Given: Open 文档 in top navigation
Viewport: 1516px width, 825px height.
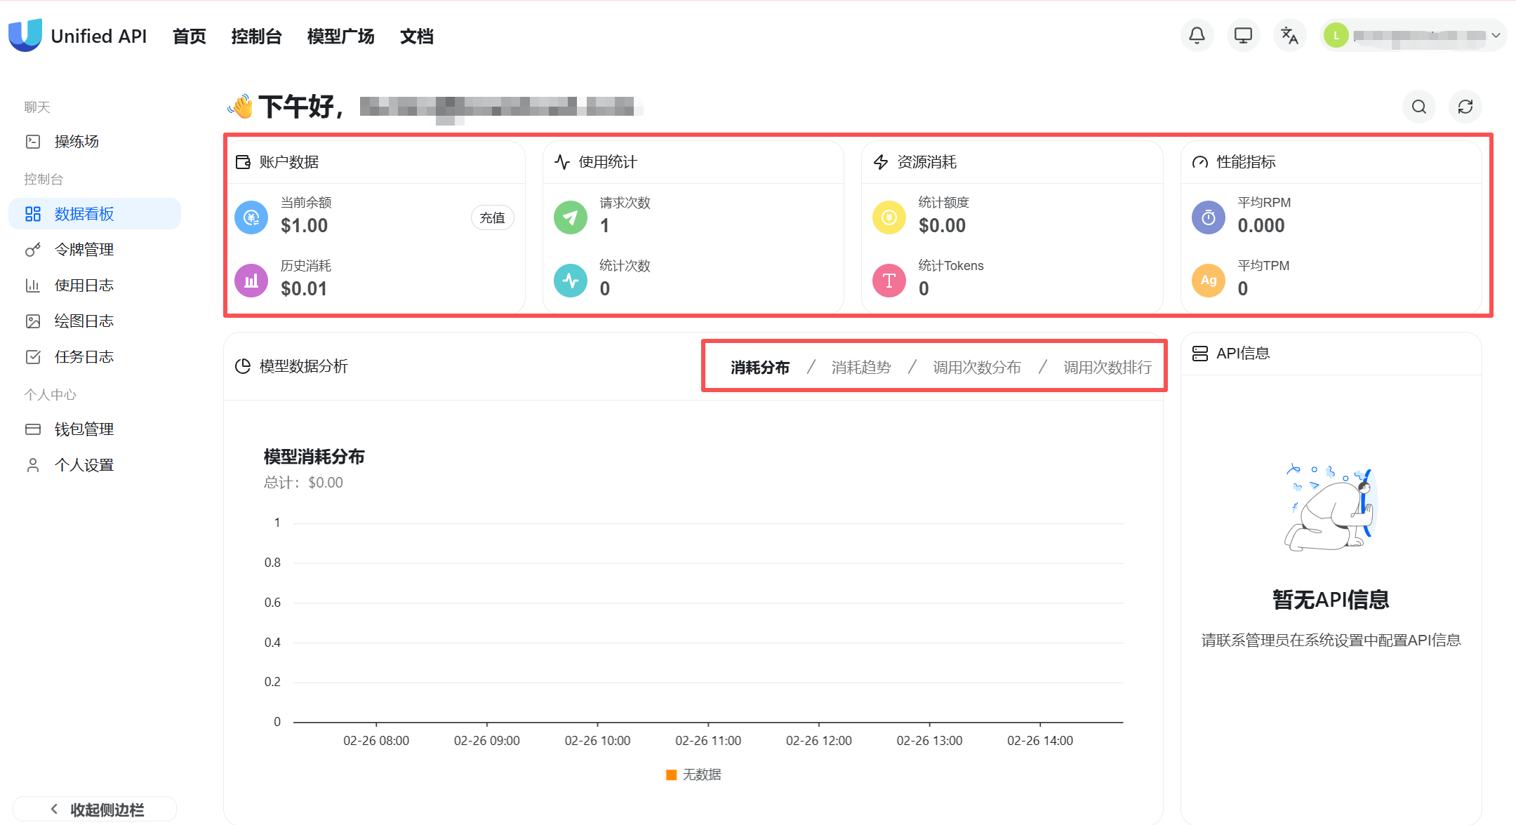Looking at the screenshot, I should tap(416, 36).
